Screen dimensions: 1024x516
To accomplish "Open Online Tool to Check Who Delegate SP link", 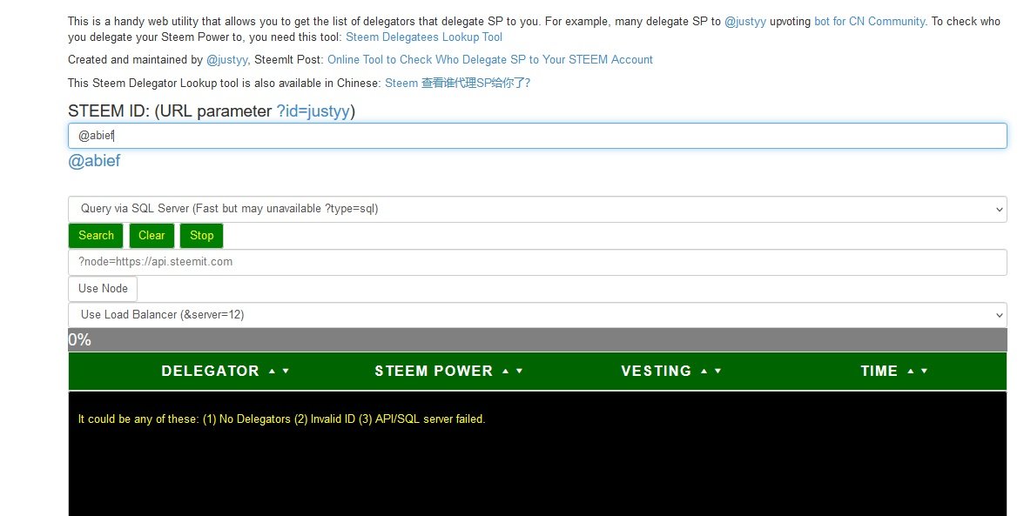I will (489, 60).
